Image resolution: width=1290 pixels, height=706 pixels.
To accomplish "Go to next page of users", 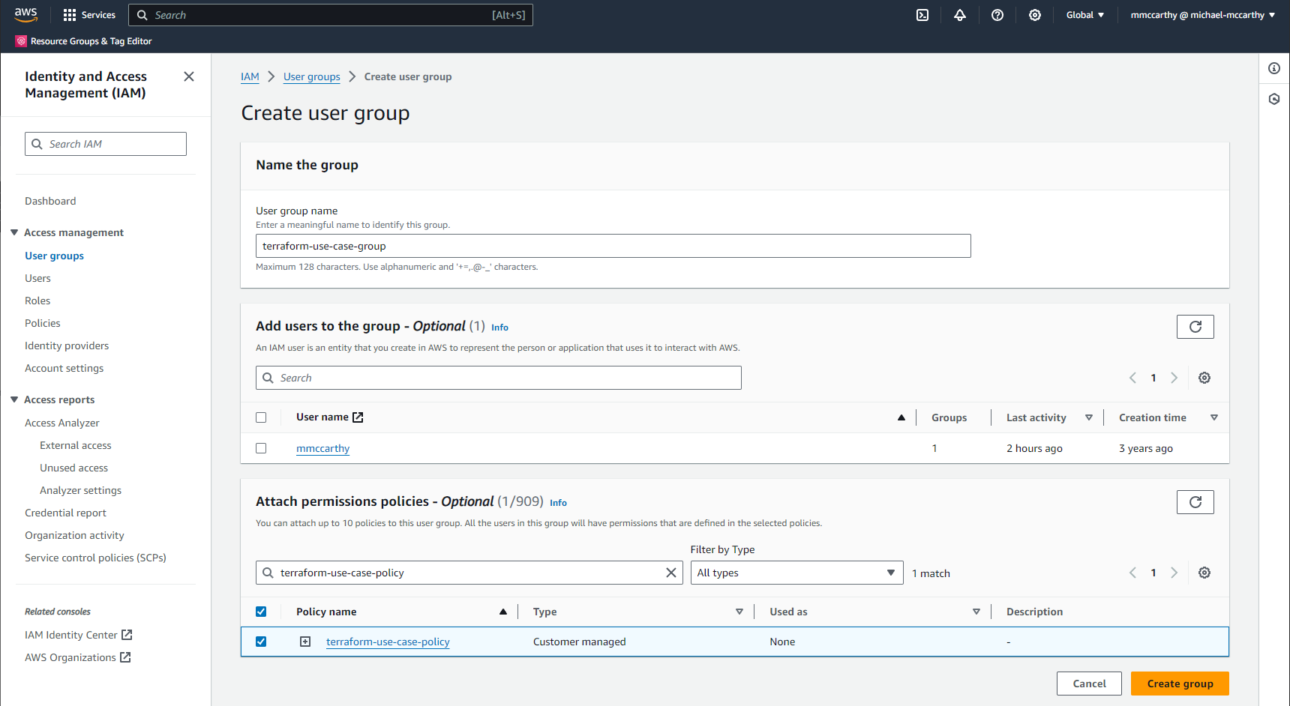I will click(x=1174, y=378).
